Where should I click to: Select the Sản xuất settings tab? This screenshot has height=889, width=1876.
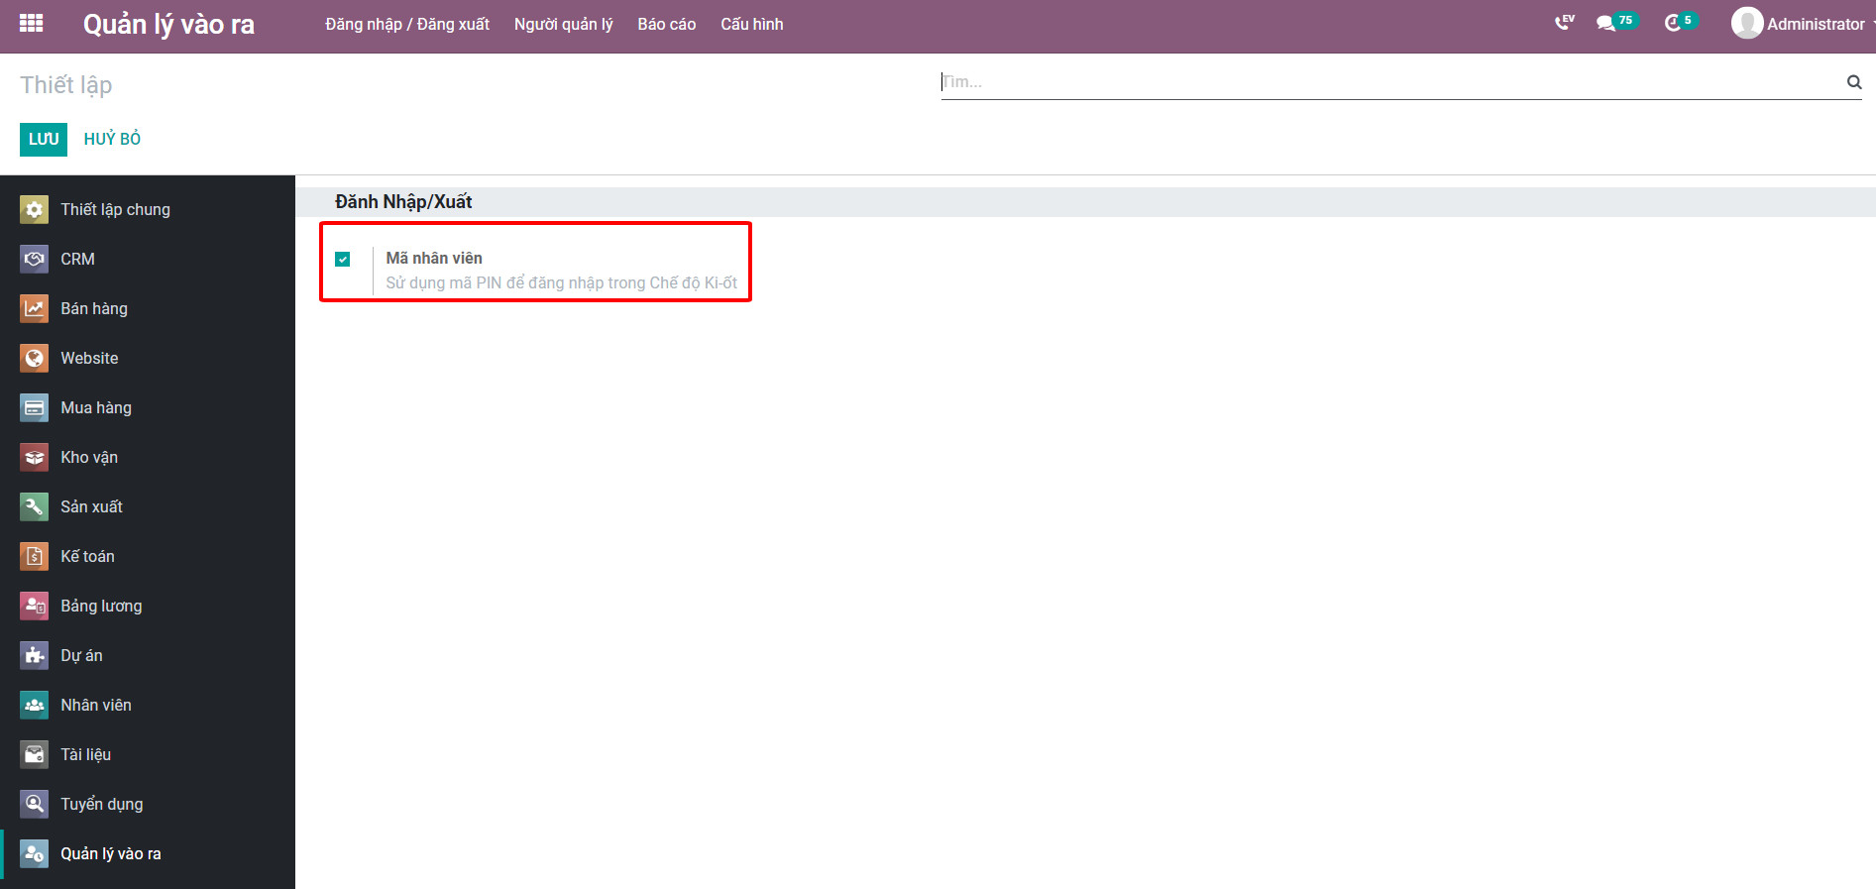click(x=148, y=506)
